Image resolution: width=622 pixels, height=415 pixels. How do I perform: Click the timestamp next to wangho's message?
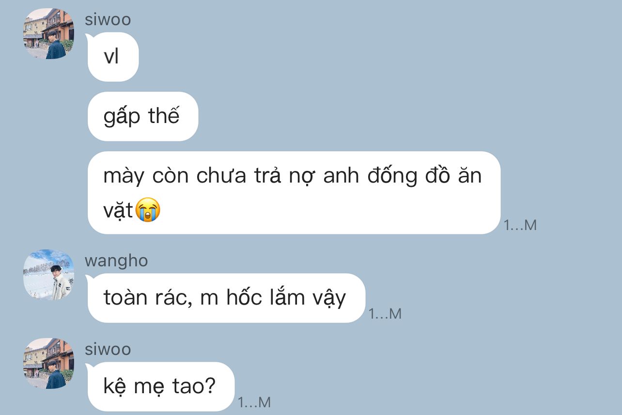385,314
